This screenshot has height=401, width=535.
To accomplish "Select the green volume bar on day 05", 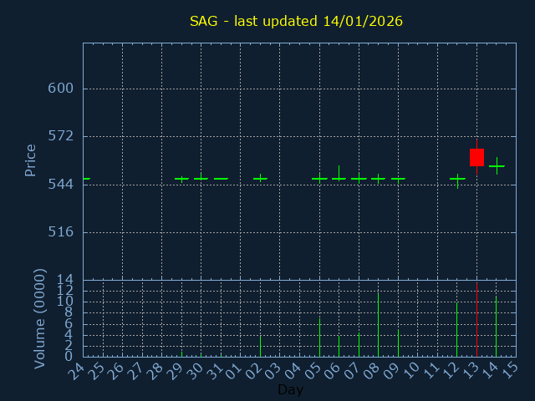I will click(319, 338).
